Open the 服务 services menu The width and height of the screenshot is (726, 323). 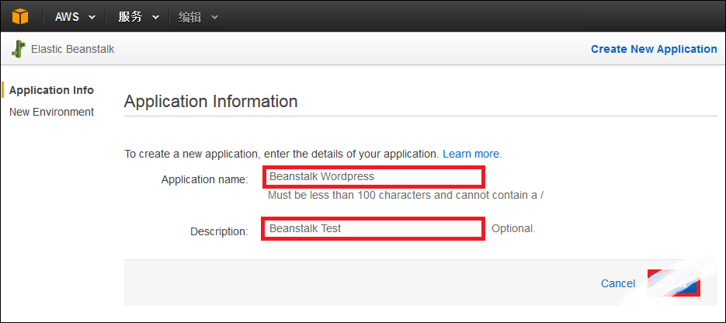(138, 17)
